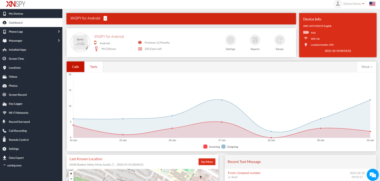The width and height of the screenshot is (380, 181).
Task: Click the Incoming data point on 24-Jan
Action: pos(73,125)
